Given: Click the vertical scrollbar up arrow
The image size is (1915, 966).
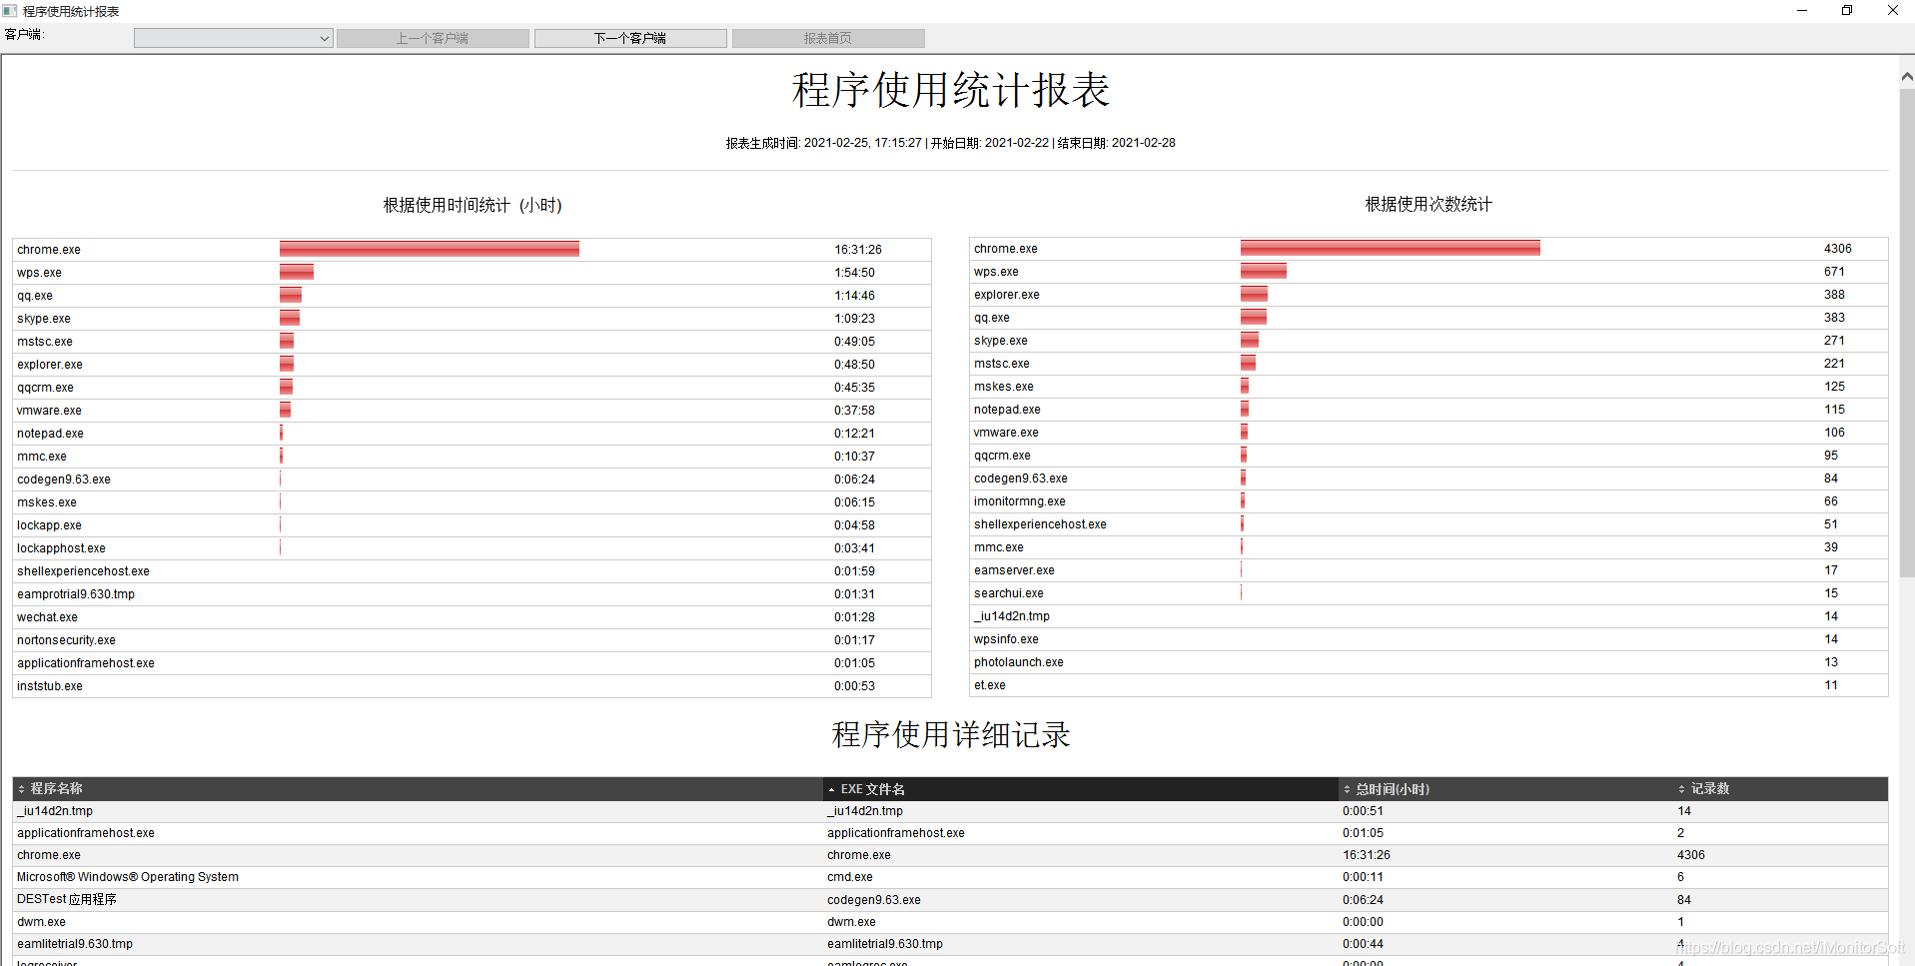Looking at the screenshot, I should coord(1906,76).
